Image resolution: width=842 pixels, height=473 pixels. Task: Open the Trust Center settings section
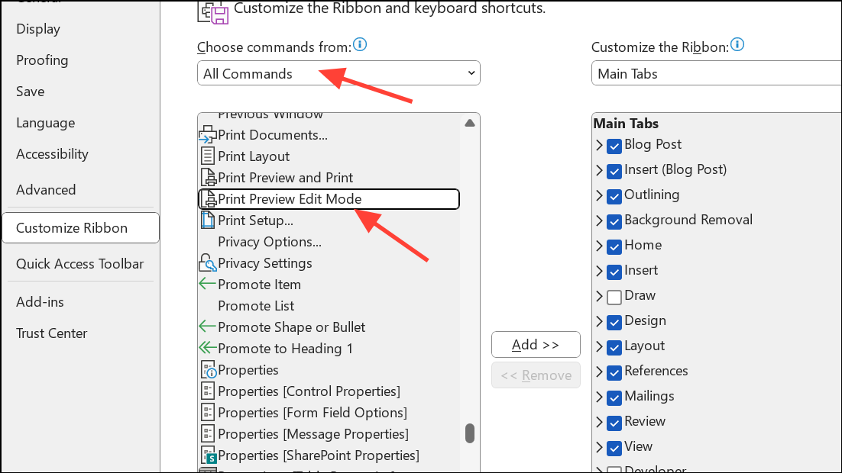click(x=51, y=333)
